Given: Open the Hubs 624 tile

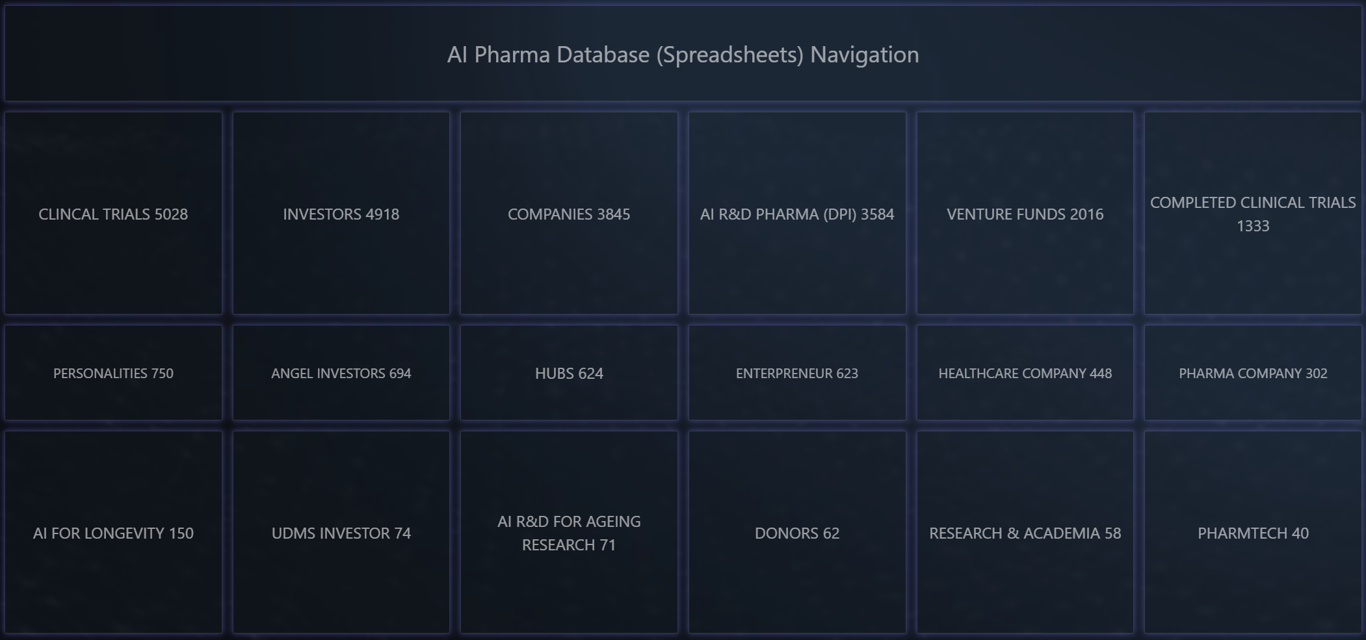Looking at the screenshot, I should pyautogui.click(x=569, y=373).
